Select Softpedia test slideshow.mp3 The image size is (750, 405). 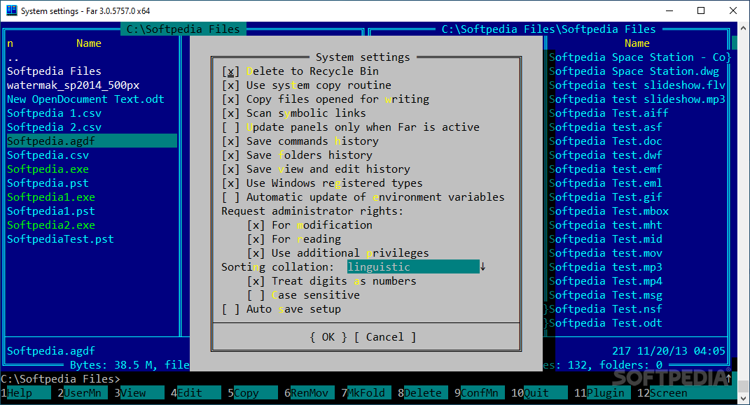637,99
